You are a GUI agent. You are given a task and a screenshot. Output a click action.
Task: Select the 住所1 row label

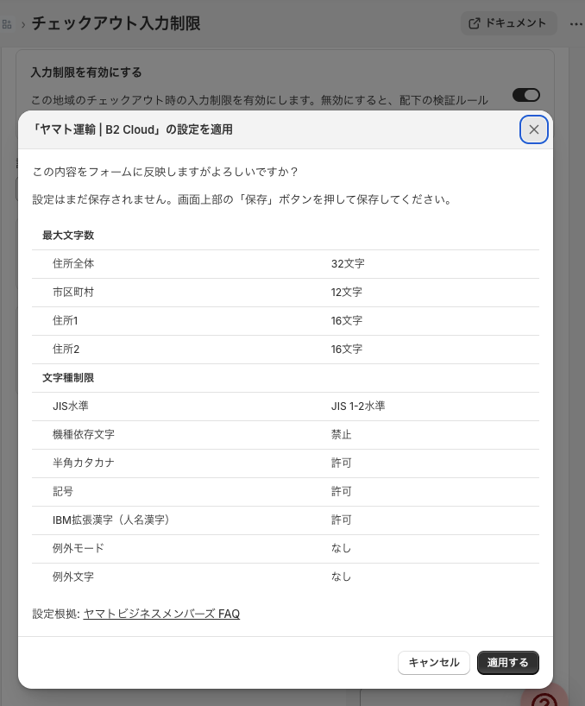(66, 320)
